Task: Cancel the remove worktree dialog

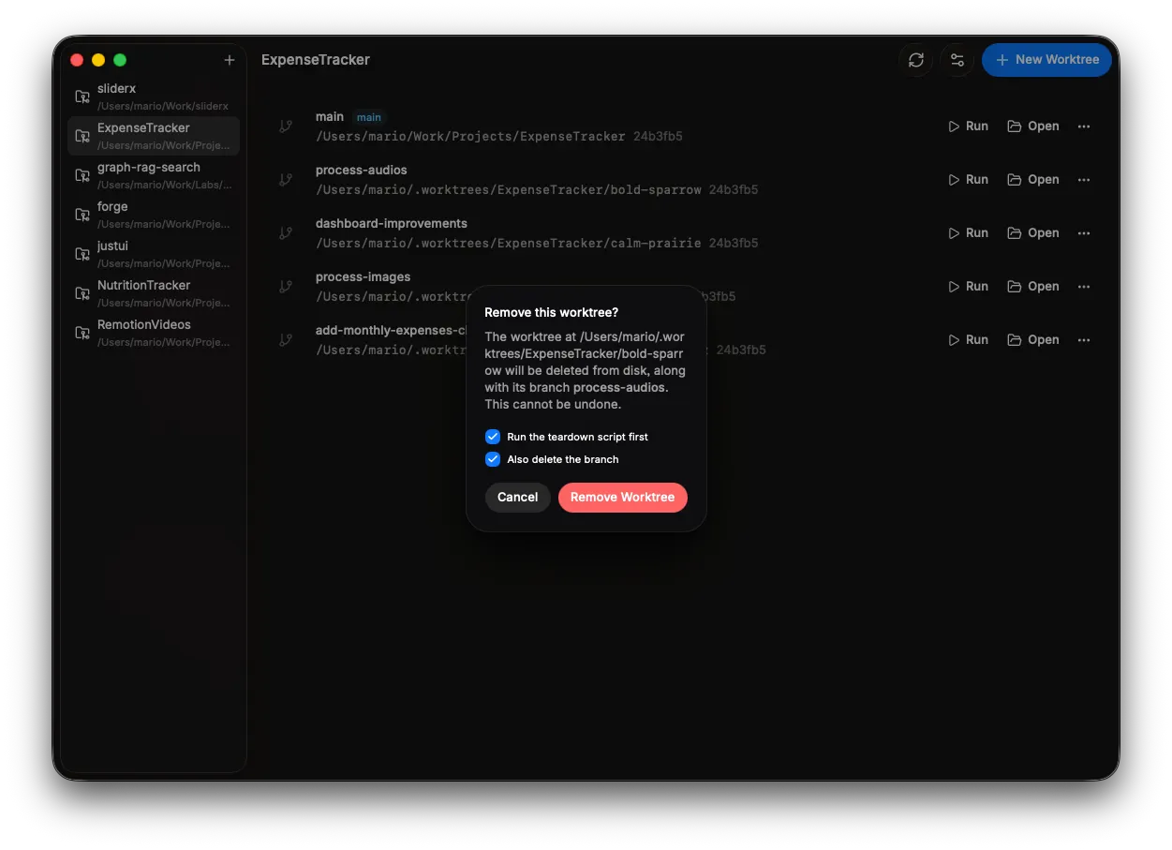Action: coord(517,498)
